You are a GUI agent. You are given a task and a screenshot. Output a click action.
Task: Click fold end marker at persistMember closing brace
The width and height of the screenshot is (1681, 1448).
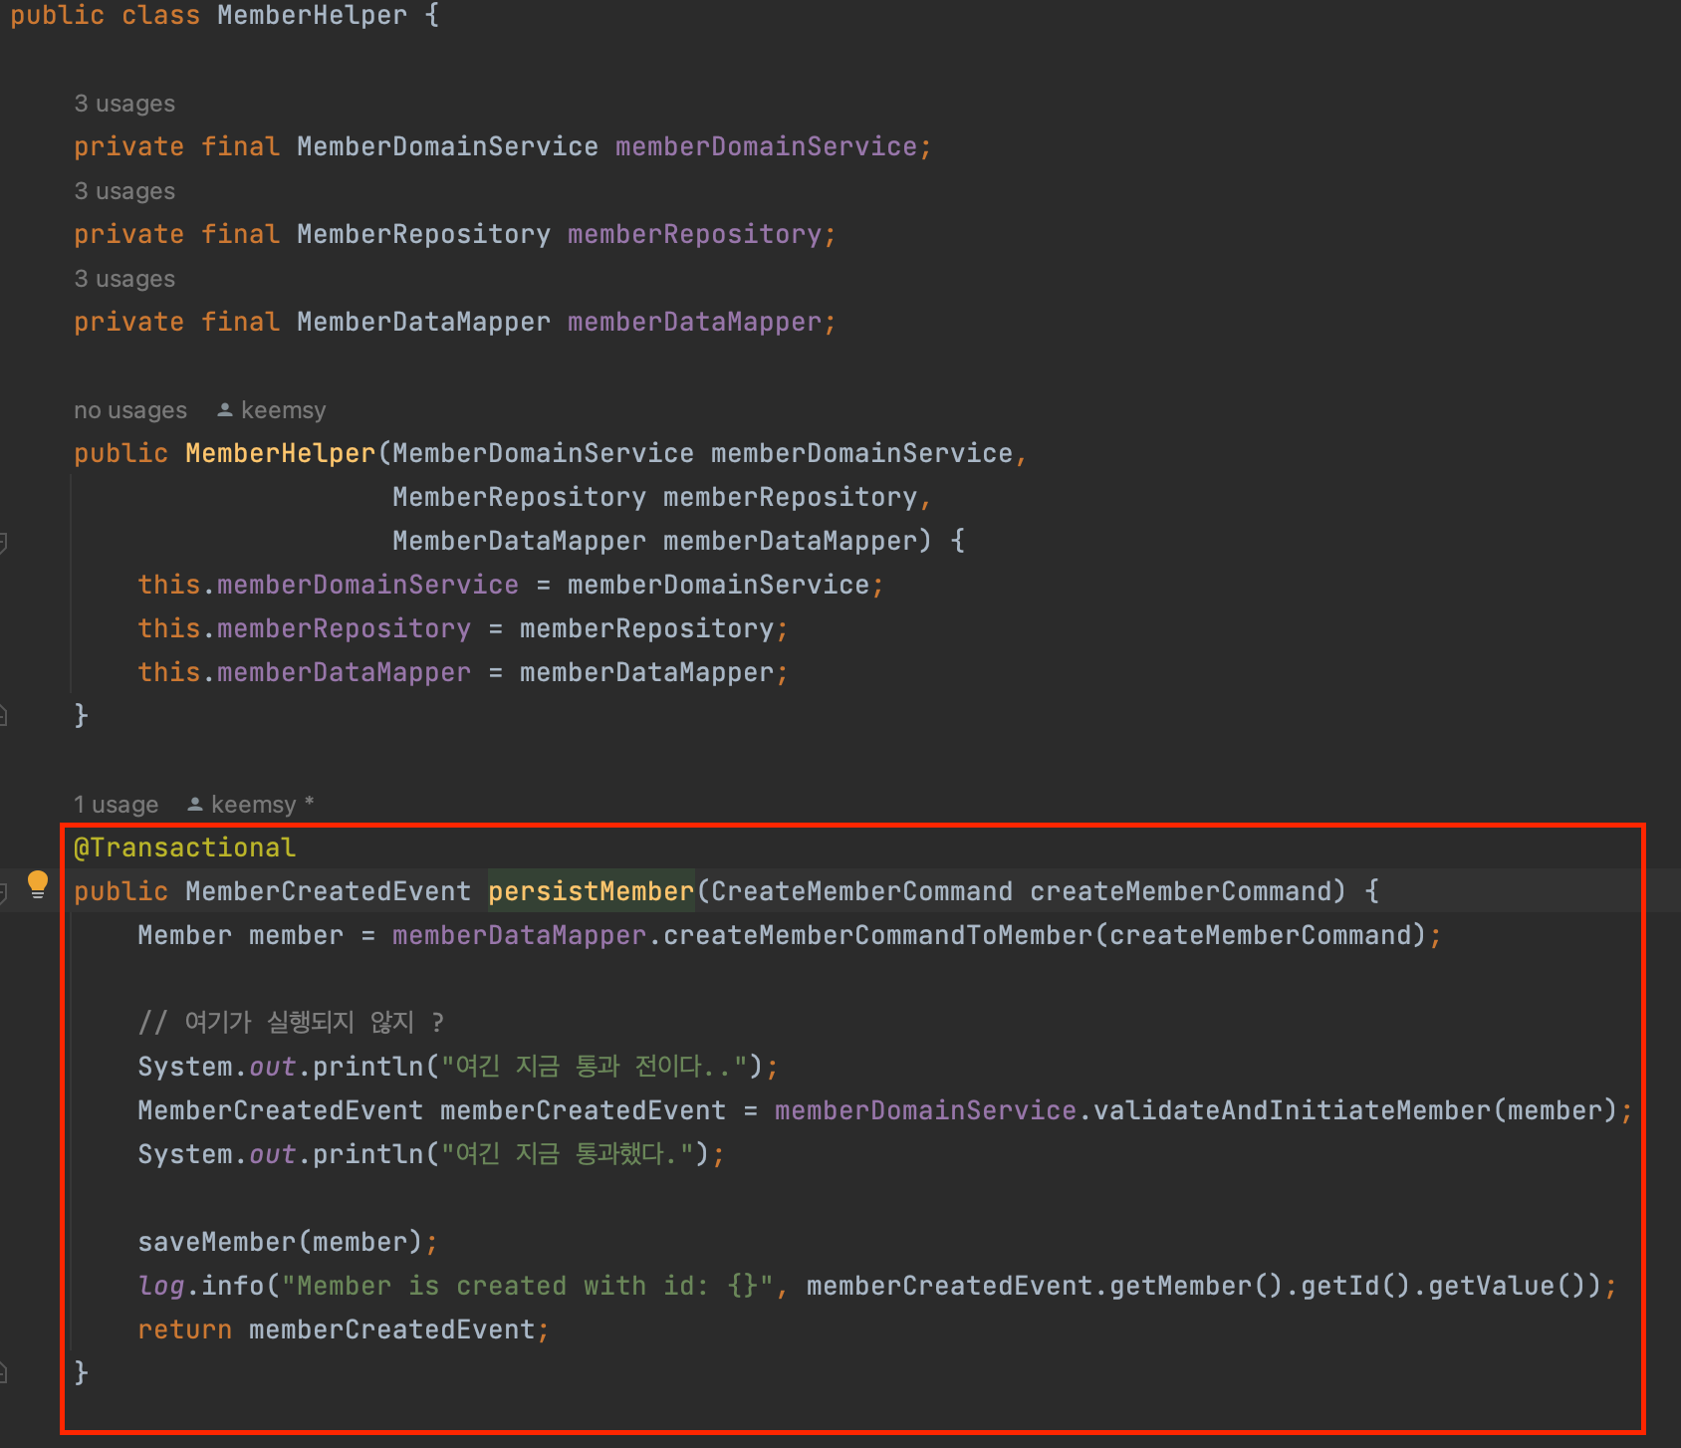(3, 1372)
